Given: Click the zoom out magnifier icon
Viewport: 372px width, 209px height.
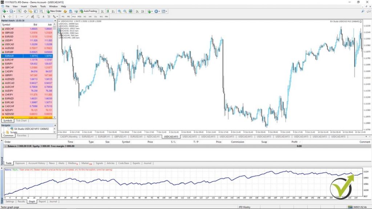Looking at the screenshot, I should click(125, 11).
